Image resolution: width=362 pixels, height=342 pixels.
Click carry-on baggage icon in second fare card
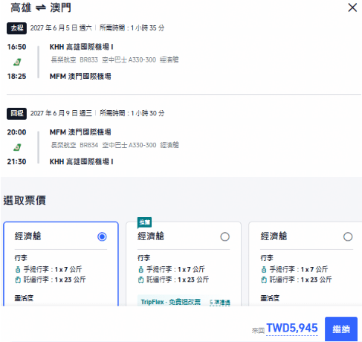140,269
